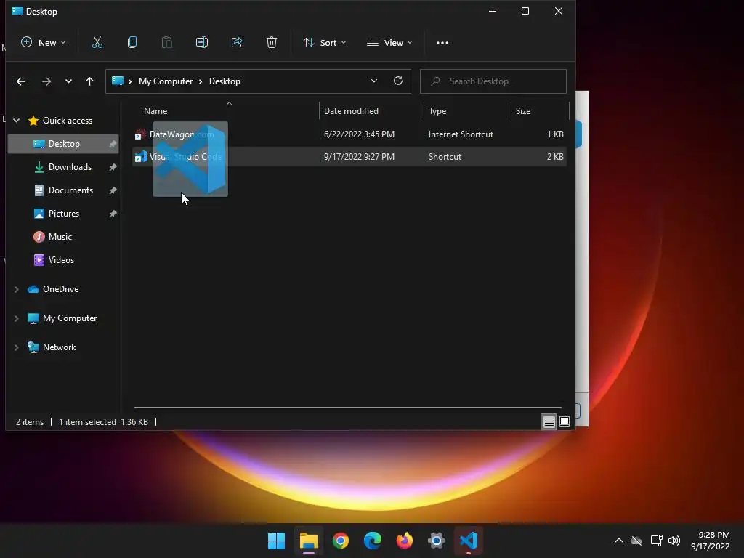Screen dimensions: 744x558
Task: Open the clock and date flyout
Action: [711, 541]
